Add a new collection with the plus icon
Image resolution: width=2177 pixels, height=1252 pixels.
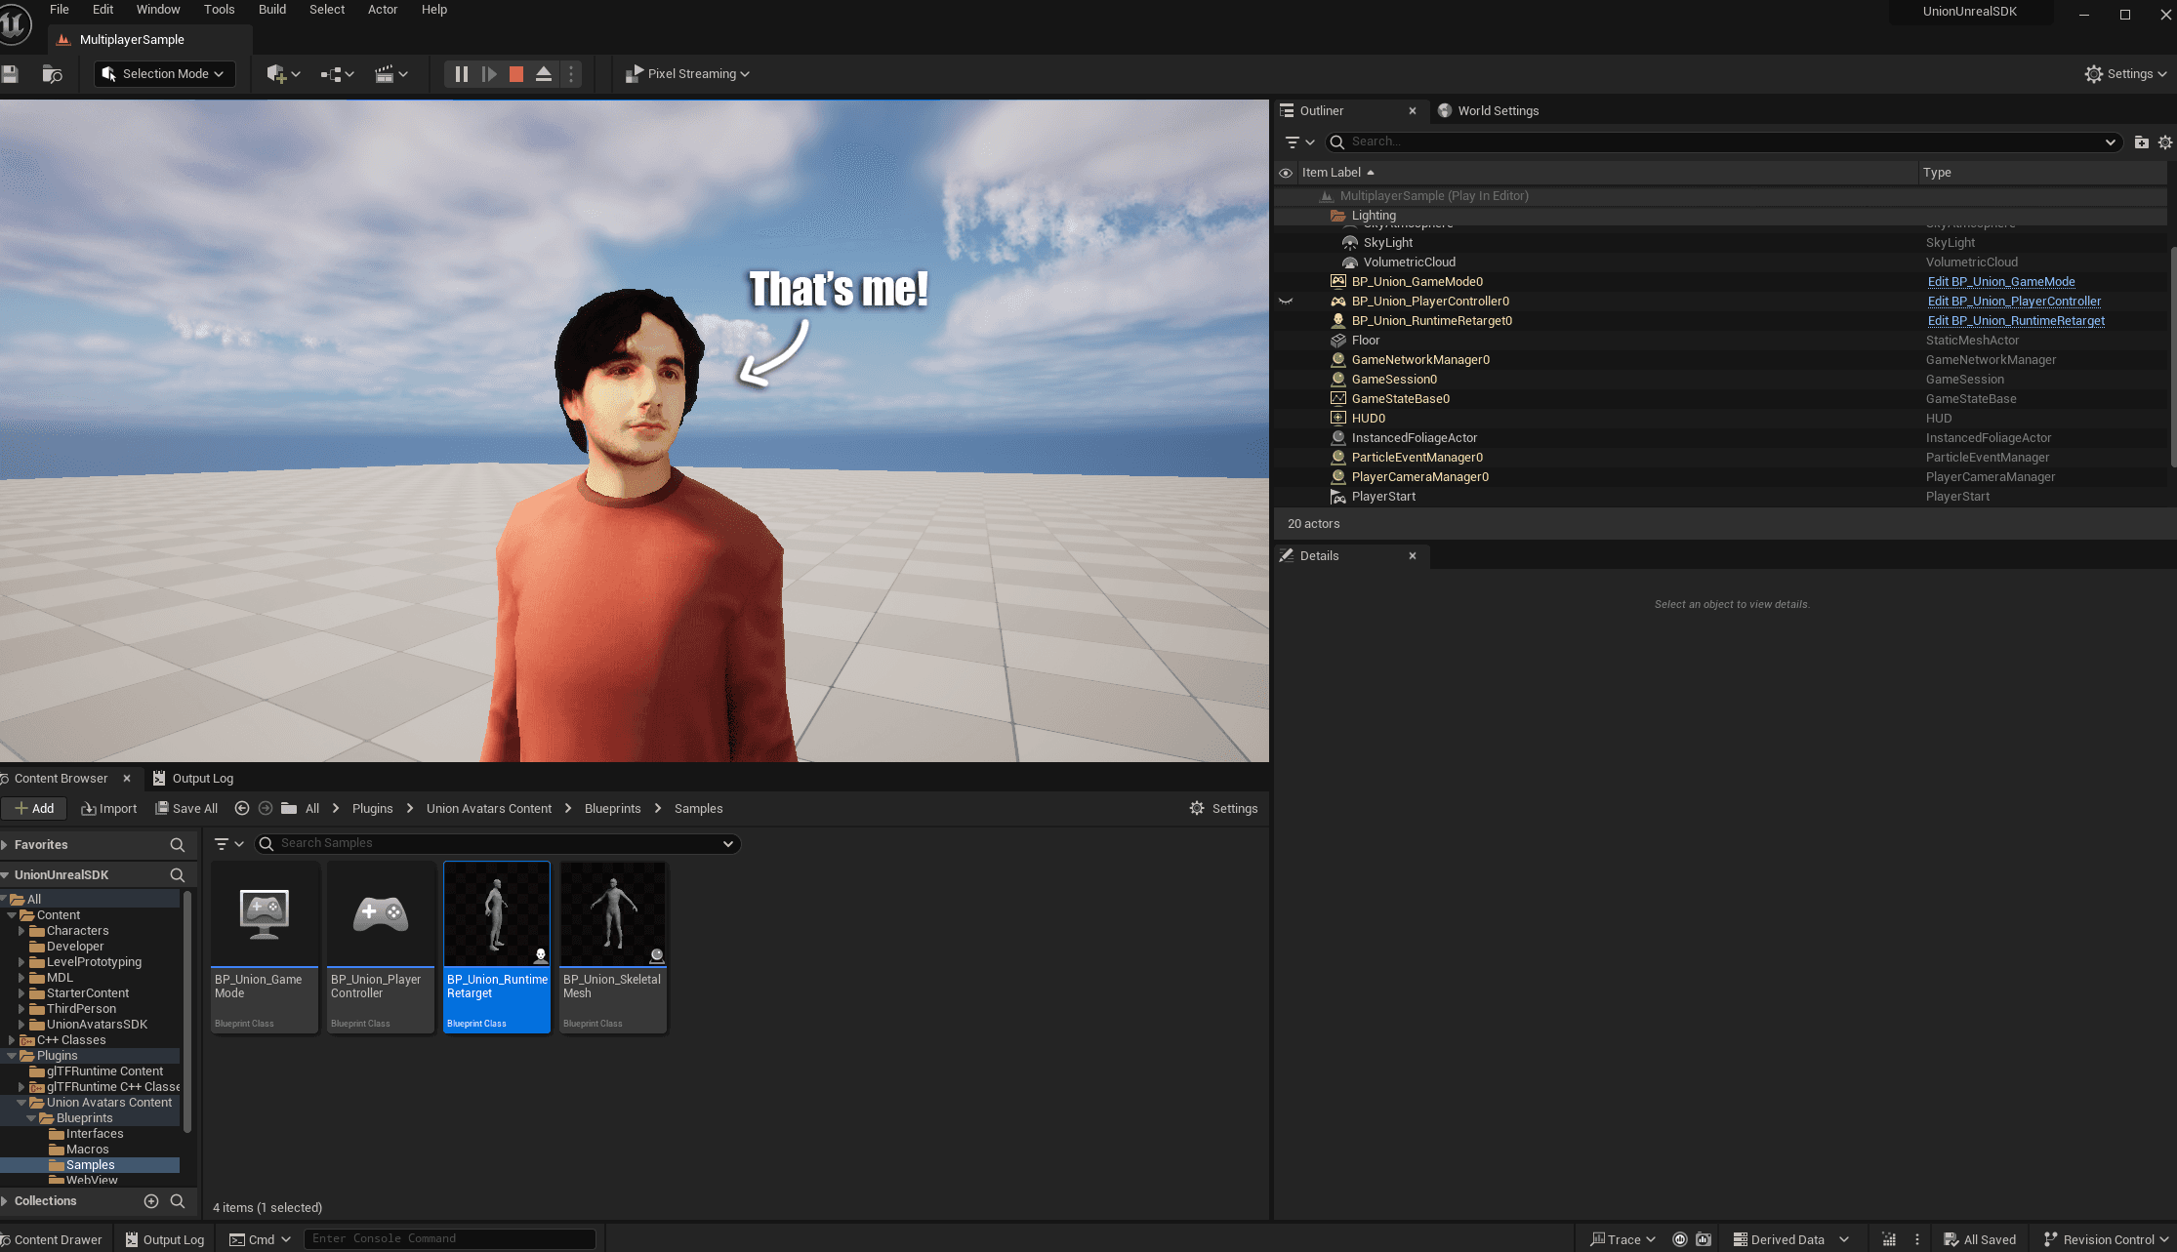click(151, 1201)
